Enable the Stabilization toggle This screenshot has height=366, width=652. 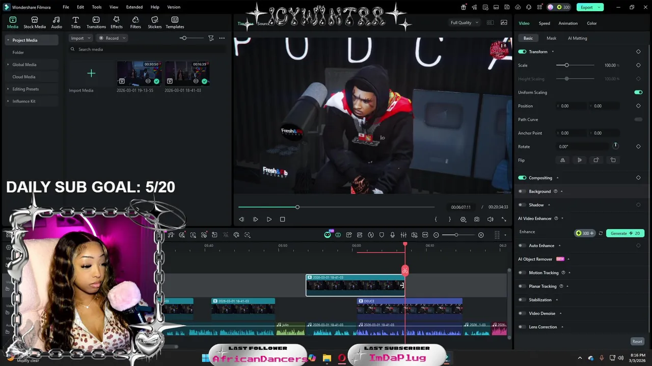click(x=521, y=300)
